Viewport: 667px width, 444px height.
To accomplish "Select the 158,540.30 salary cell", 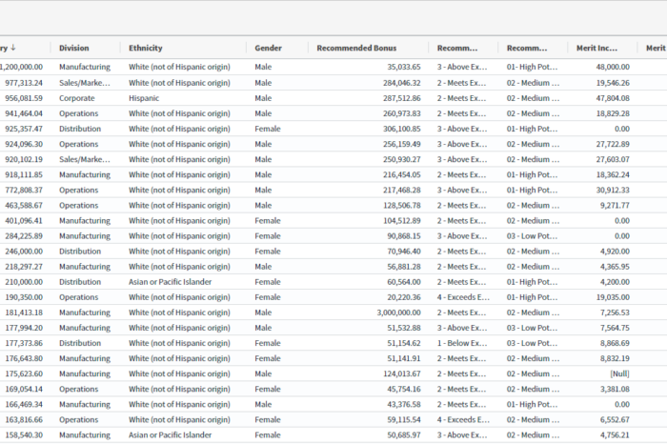I will 23,434.
